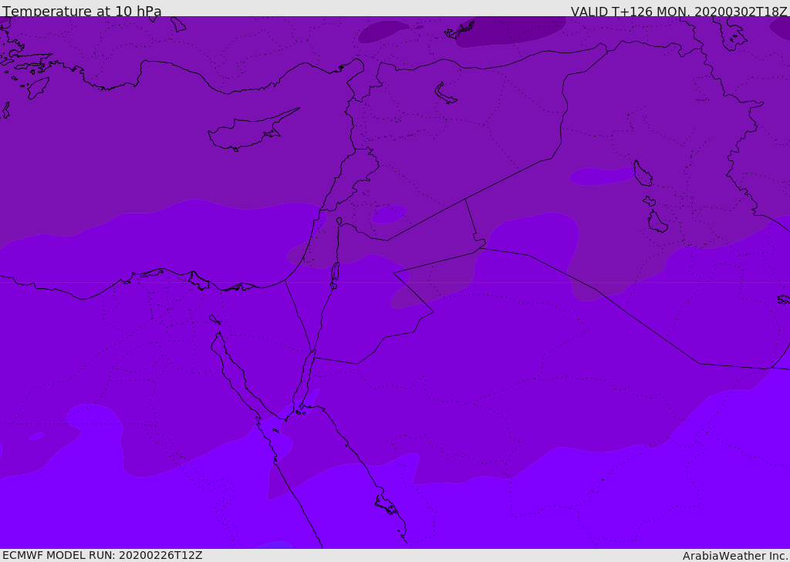Click the island of Cyprus on the map
The image size is (790, 562).
click(252, 131)
